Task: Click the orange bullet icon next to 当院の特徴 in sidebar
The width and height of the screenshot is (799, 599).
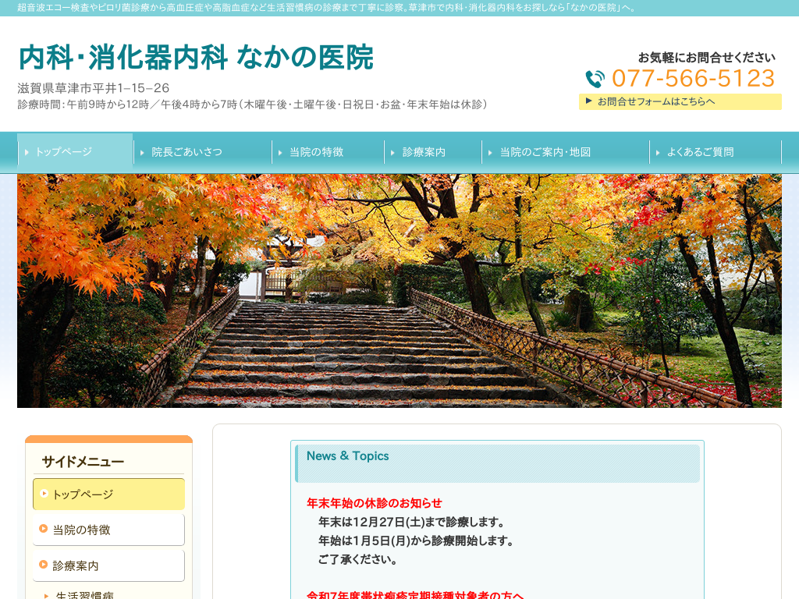Action: [x=44, y=529]
